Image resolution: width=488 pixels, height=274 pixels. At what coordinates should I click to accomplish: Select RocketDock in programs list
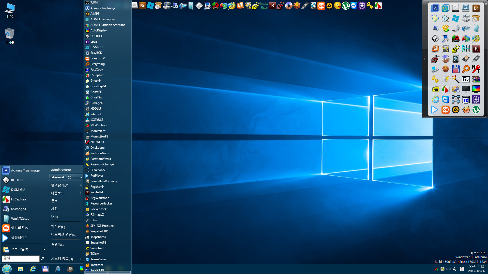point(108,209)
